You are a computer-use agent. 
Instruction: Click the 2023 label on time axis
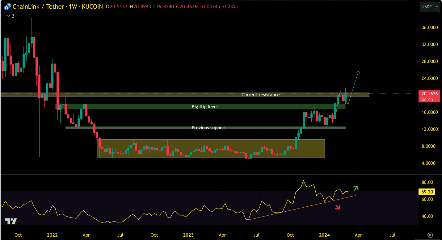[x=188, y=235]
